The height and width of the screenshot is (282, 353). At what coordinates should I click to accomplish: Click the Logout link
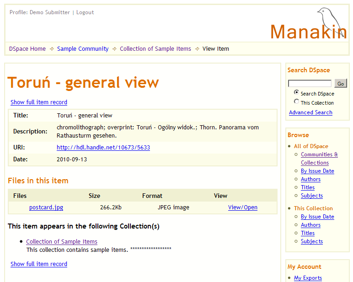click(85, 12)
